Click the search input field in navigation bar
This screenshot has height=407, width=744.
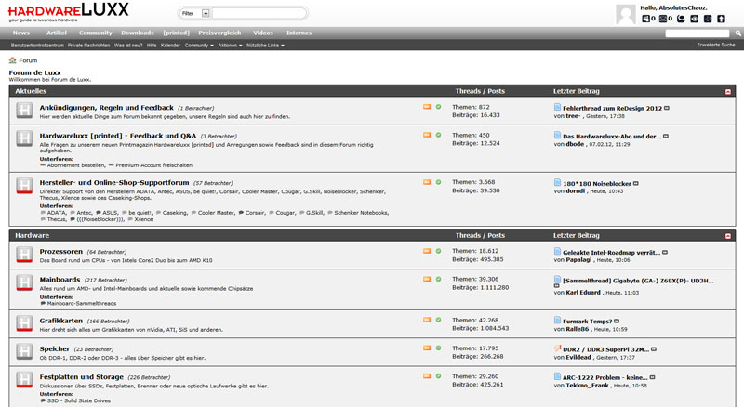click(x=697, y=33)
